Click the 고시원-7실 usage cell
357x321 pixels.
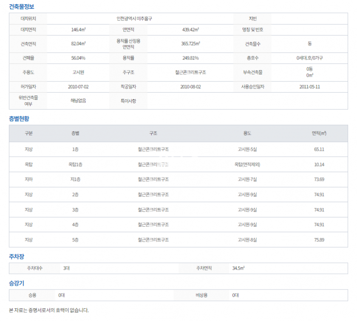coord(247,180)
